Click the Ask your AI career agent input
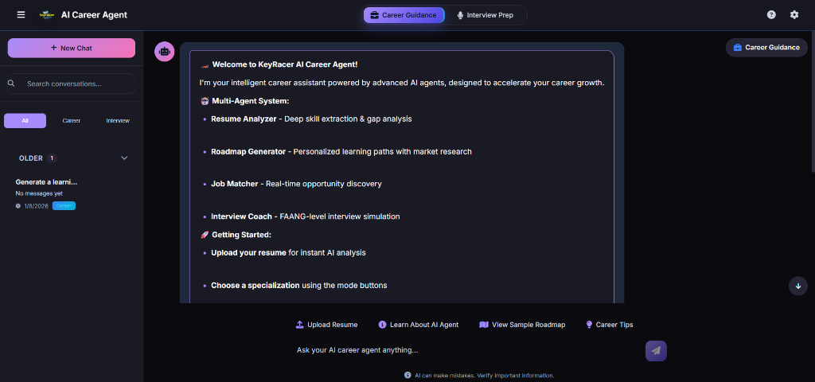 [468, 350]
